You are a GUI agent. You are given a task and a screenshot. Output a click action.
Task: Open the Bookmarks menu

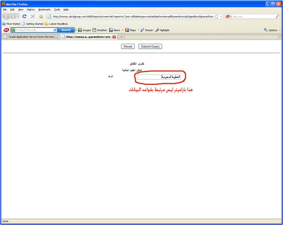pyautogui.click(x=44, y=10)
